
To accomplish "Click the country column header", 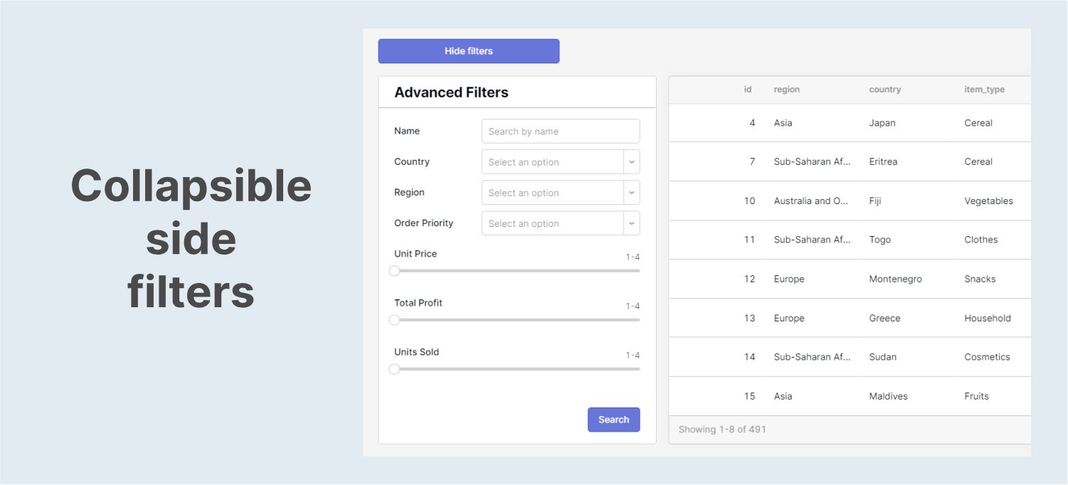I will click(884, 89).
